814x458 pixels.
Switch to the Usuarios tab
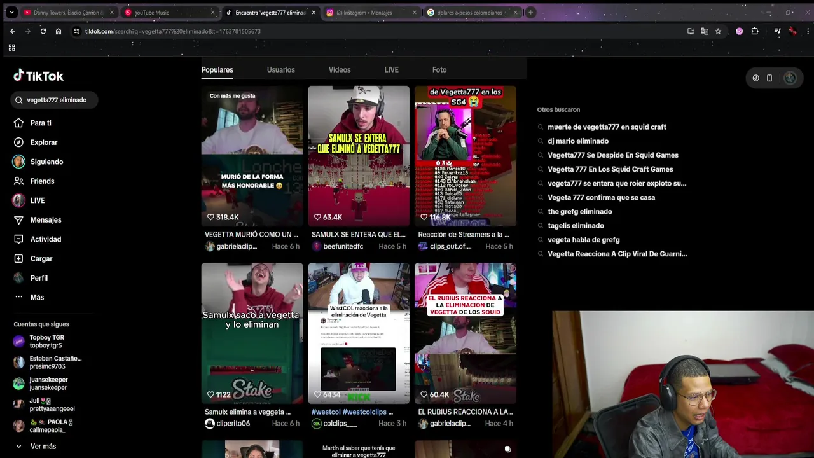(x=280, y=70)
